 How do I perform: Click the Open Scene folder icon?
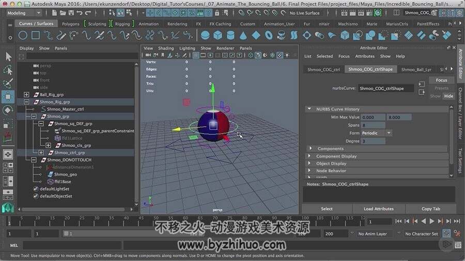pyautogui.click(x=63, y=13)
